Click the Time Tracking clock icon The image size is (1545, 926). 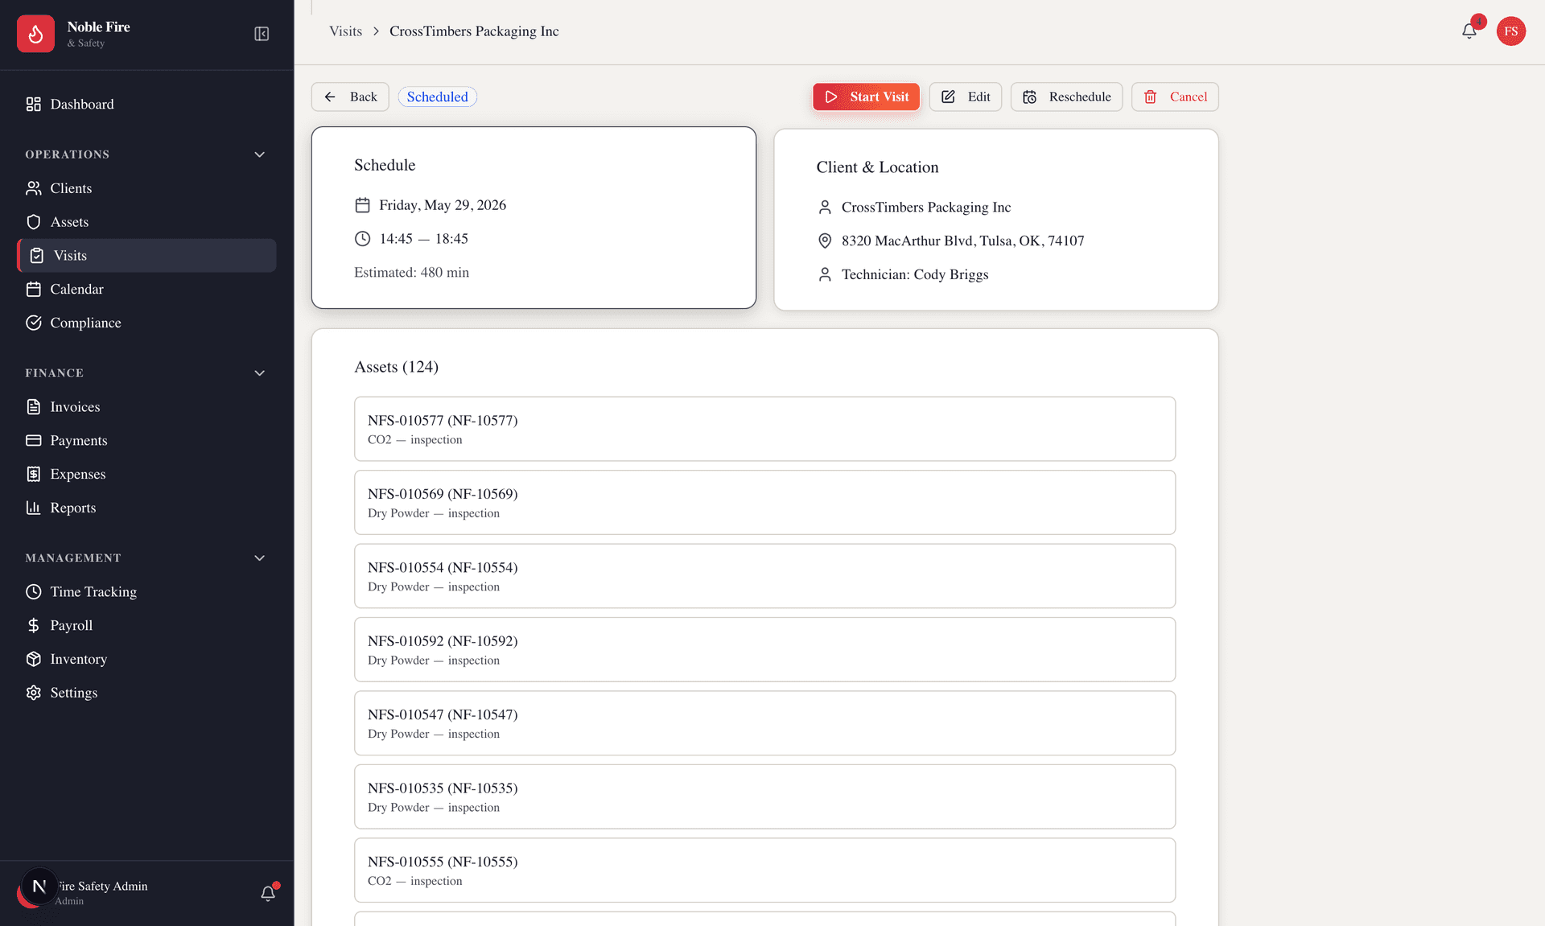click(34, 591)
